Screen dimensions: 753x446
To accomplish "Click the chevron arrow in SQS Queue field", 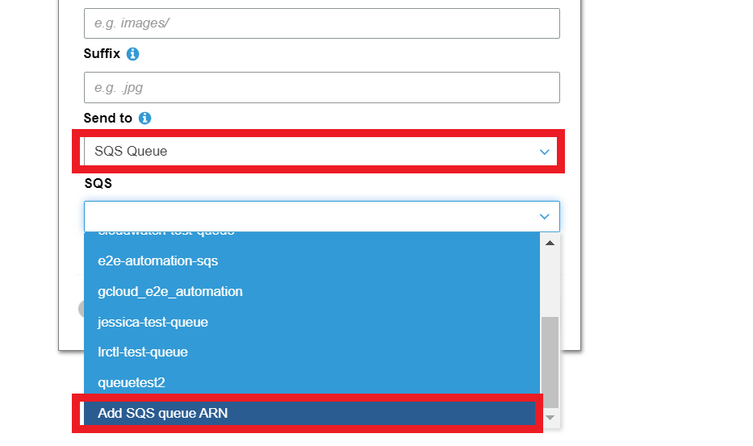I will tap(544, 152).
